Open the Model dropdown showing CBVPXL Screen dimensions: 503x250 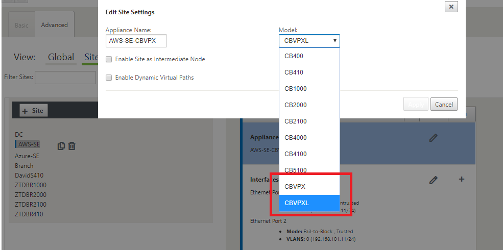(x=309, y=41)
